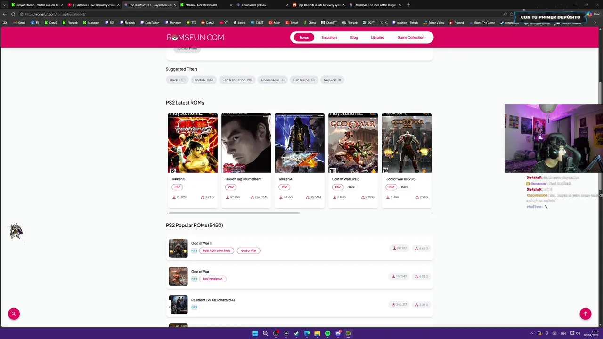Click the God of War II popular list thumbnail

178,248
